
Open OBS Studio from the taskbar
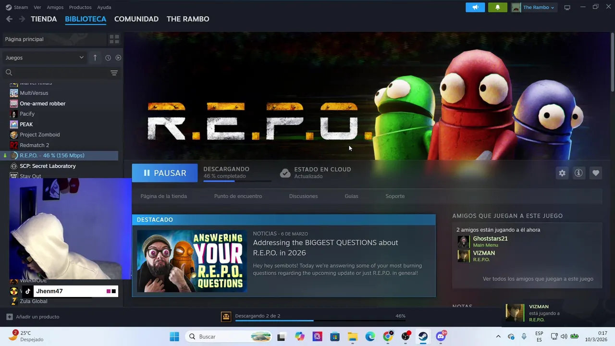coord(406,336)
